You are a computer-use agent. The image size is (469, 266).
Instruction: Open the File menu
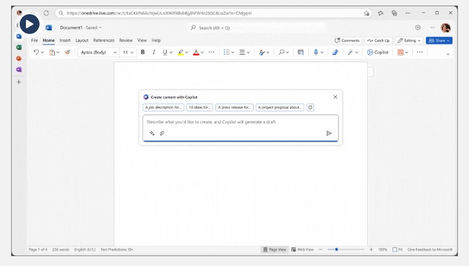click(x=34, y=40)
